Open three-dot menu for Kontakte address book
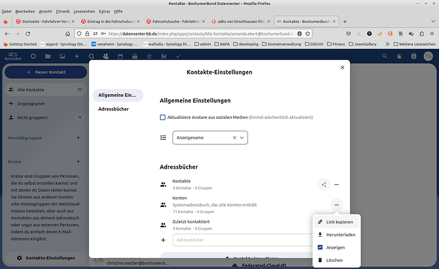 [337, 184]
